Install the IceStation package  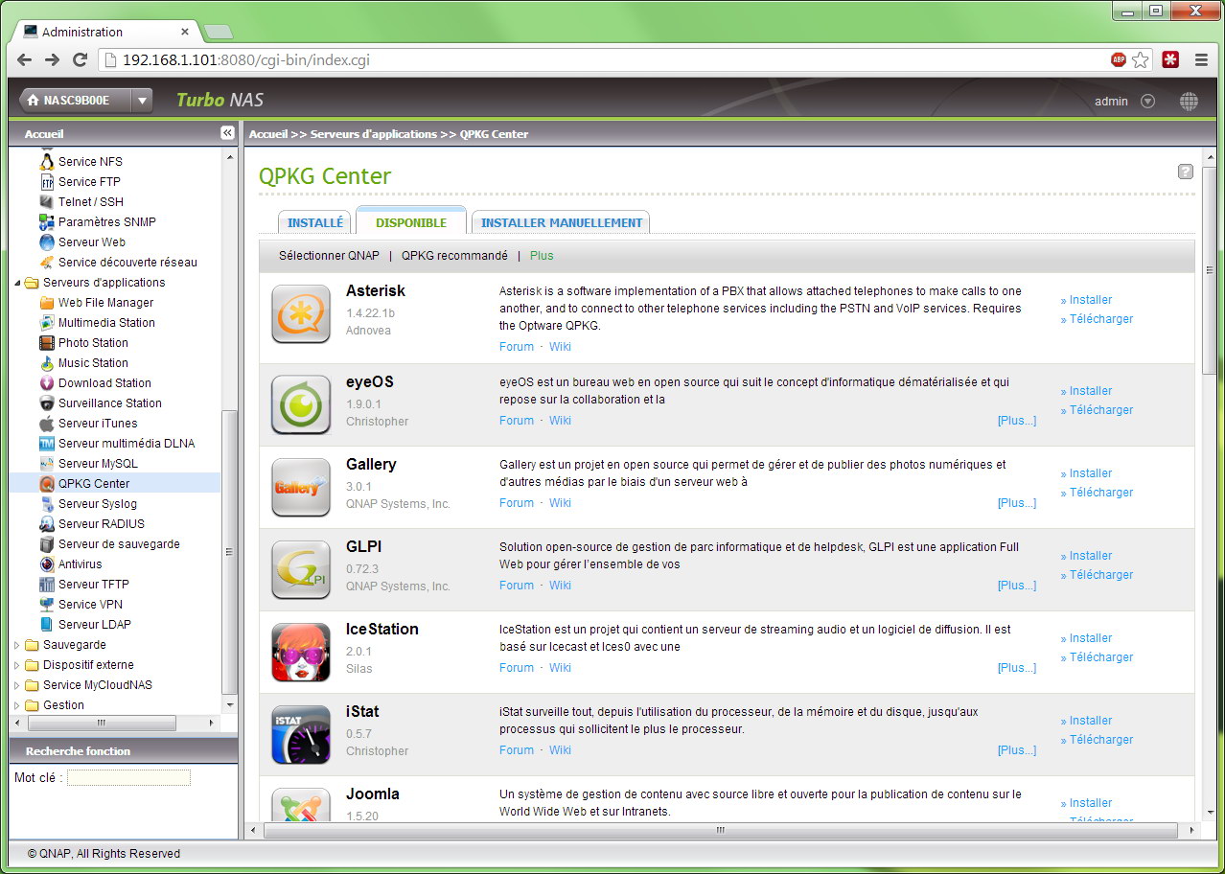[1086, 638]
